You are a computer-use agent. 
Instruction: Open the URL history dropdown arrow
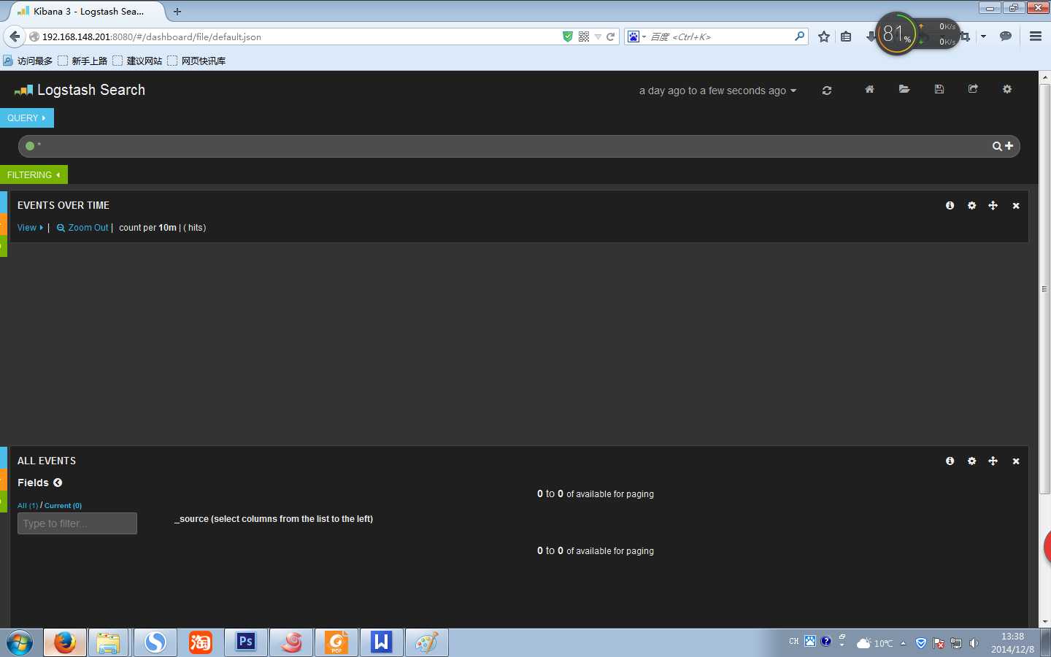coord(598,36)
